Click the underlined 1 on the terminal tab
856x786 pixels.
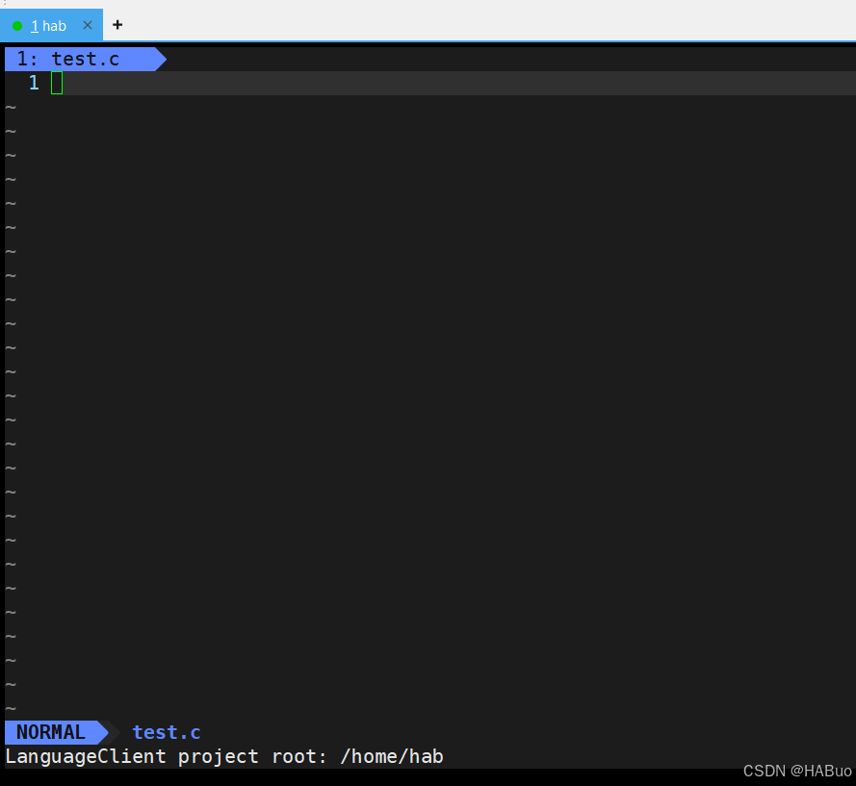[x=34, y=25]
